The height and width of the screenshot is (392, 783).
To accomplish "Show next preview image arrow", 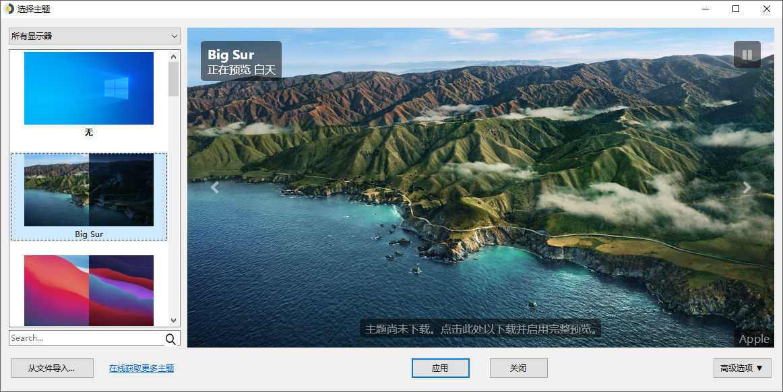I will [x=747, y=187].
